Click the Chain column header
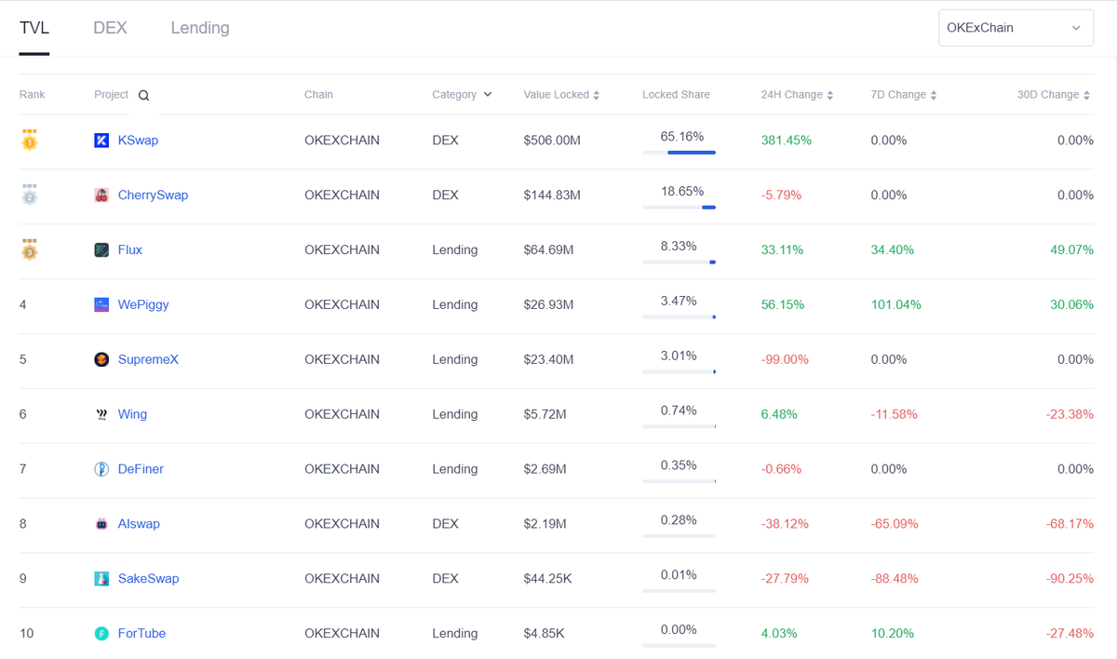The width and height of the screenshot is (1117, 659). 318,95
